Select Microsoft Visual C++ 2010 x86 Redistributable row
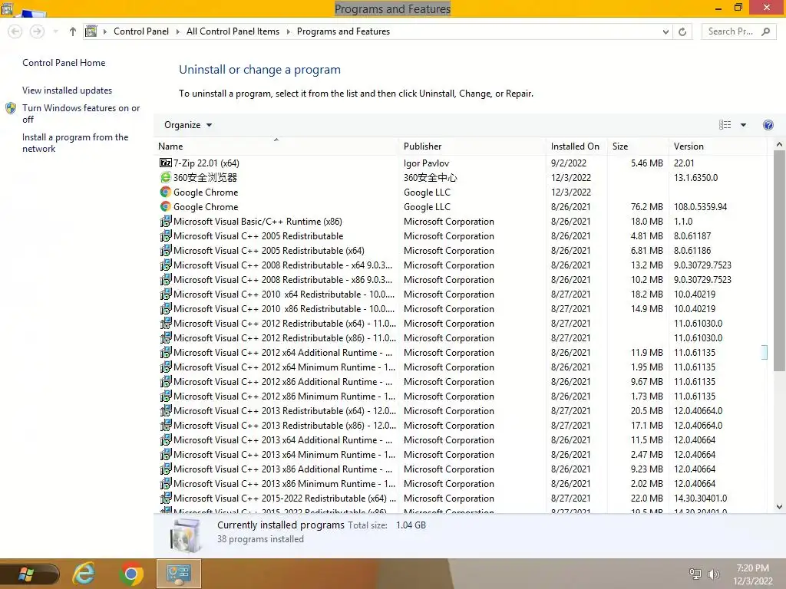This screenshot has height=589, width=786. pyautogui.click(x=461, y=308)
